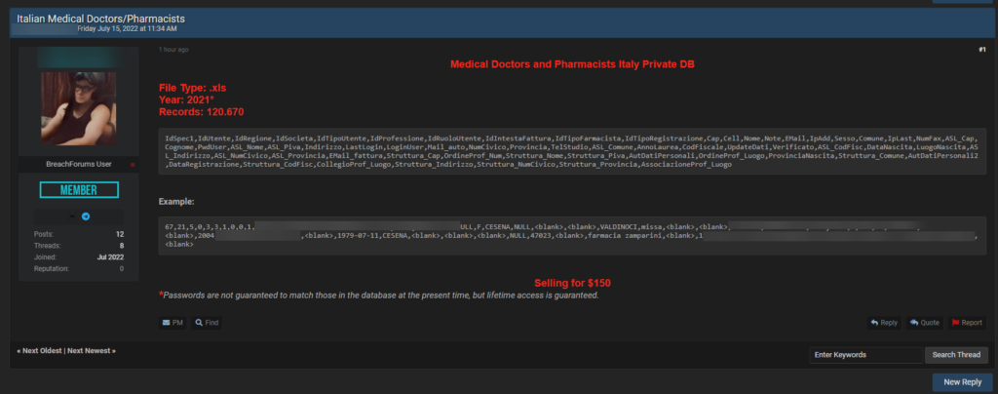
Task: Click the MEMBER rank badge
Action: (79, 189)
